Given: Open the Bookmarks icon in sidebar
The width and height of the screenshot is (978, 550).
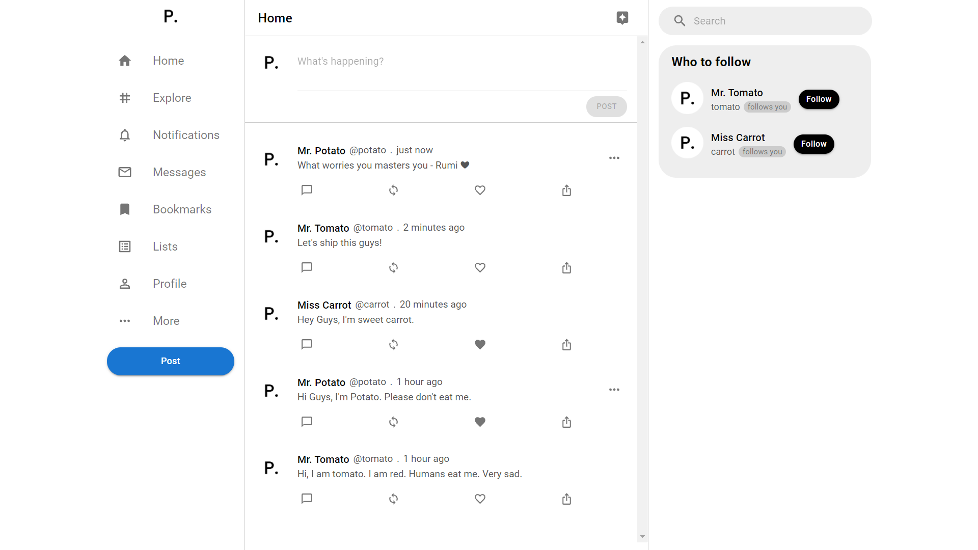Looking at the screenshot, I should tap(125, 209).
